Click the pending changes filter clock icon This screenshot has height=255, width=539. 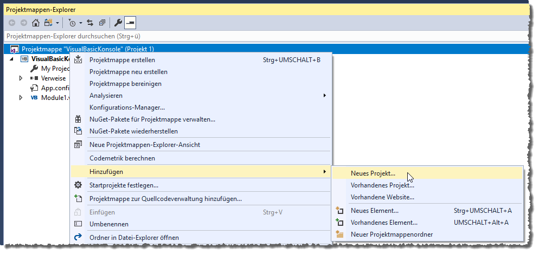click(x=72, y=23)
